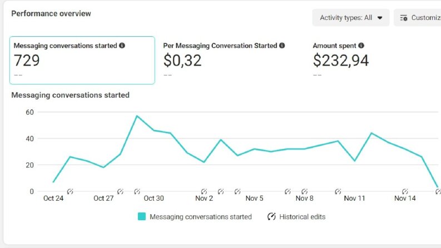Click historical edit marker above Nov 2
This screenshot has width=441, height=248.
click(204, 191)
